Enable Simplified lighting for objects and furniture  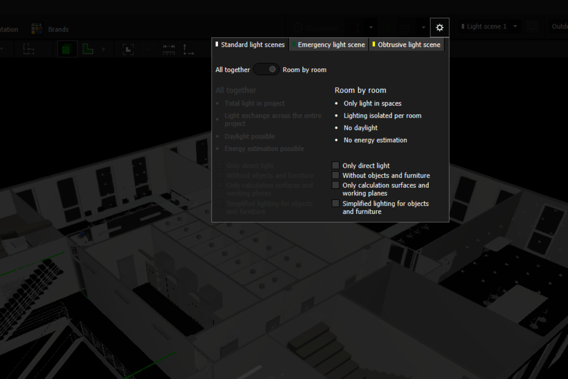tap(336, 204)
